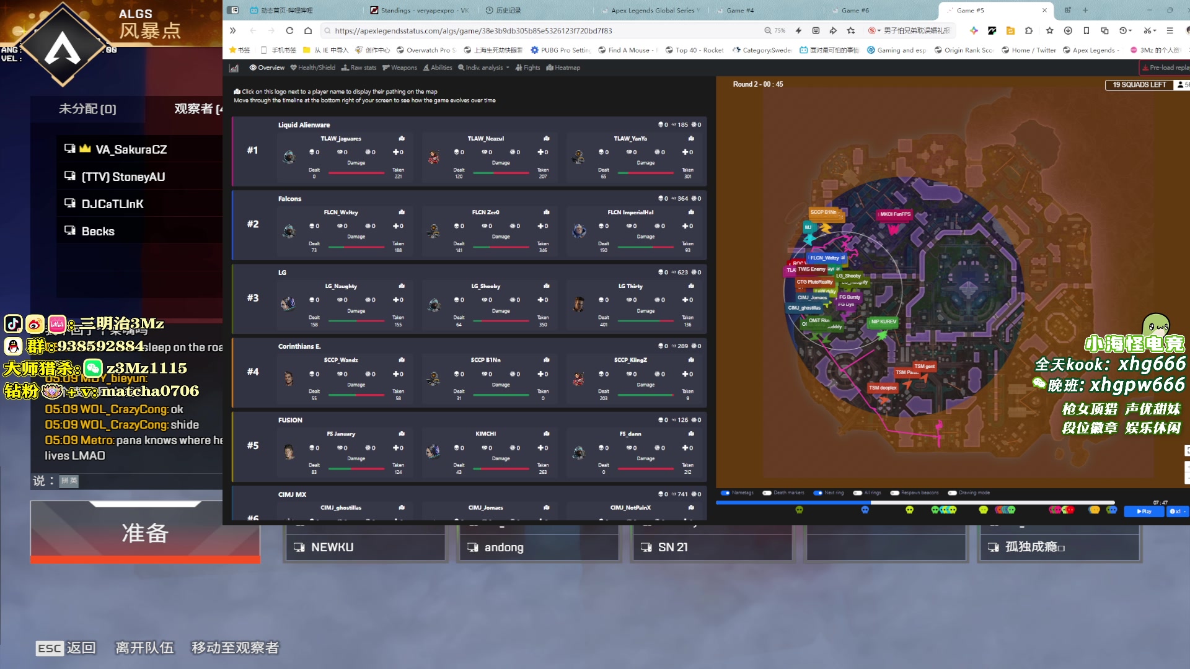Image resolution: width=1190 pixels, height=669 pixels.
Task: Click the Pre-load replay button
Action: point(1165,68)
